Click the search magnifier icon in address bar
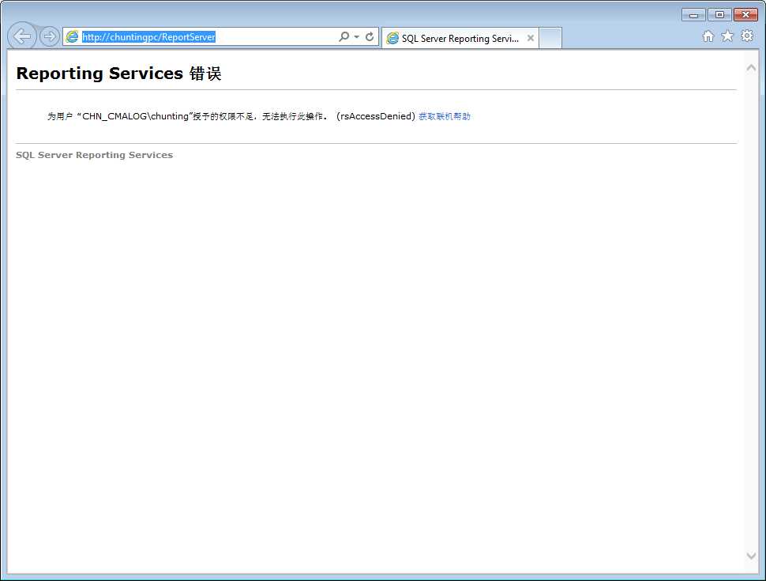The image size is (766, 581). click(x=344, y=36)
